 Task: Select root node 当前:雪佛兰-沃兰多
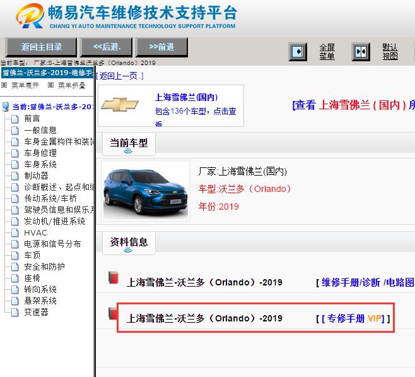pyautogui.click(x=53, y=107)
